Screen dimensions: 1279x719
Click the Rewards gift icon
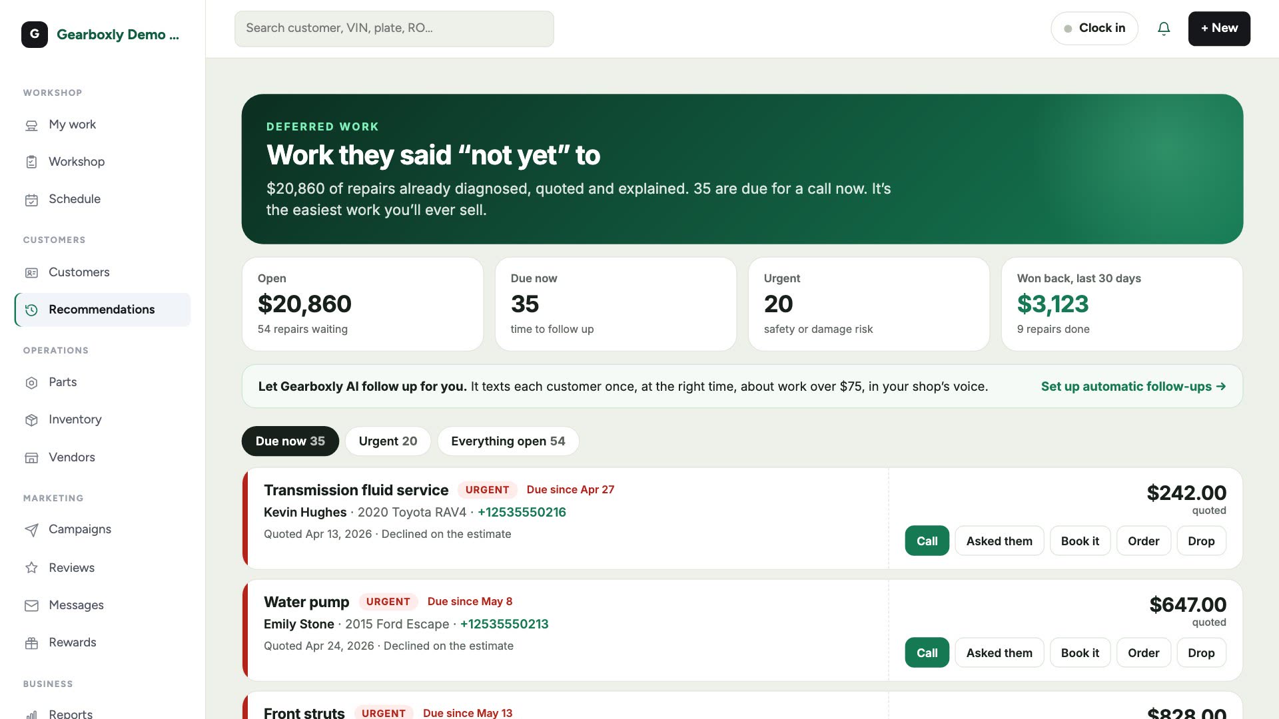coord(31,643)
